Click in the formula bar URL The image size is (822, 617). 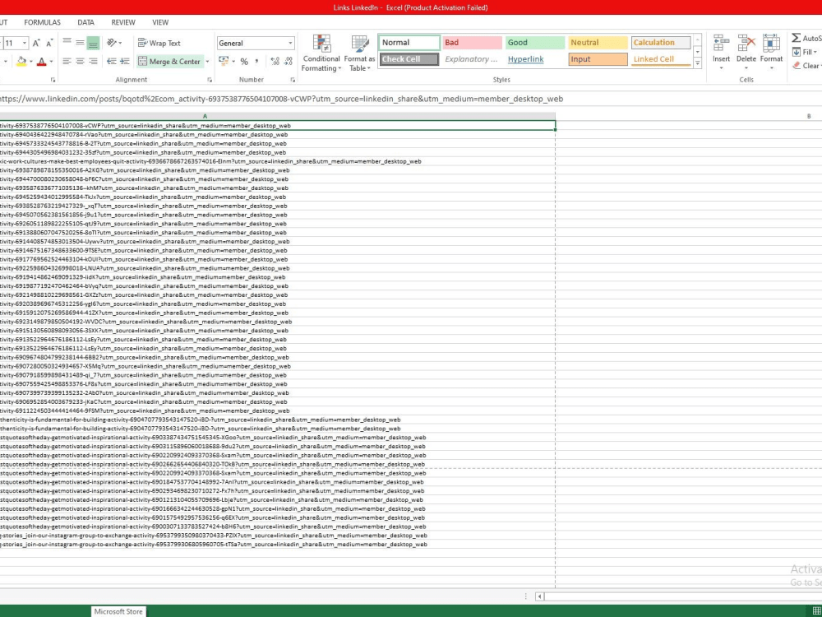click(281, 99)
